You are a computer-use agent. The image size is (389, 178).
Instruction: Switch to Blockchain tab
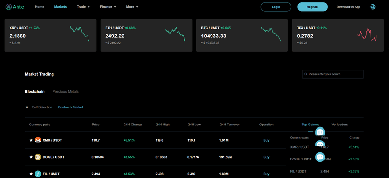coord(35,91)
